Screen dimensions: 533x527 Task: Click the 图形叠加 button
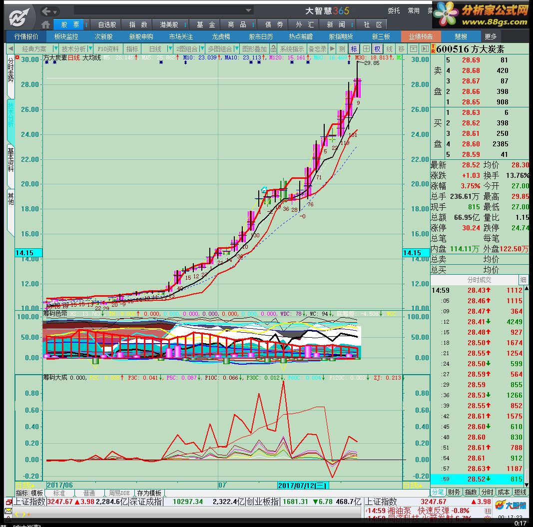click(254, 49)
